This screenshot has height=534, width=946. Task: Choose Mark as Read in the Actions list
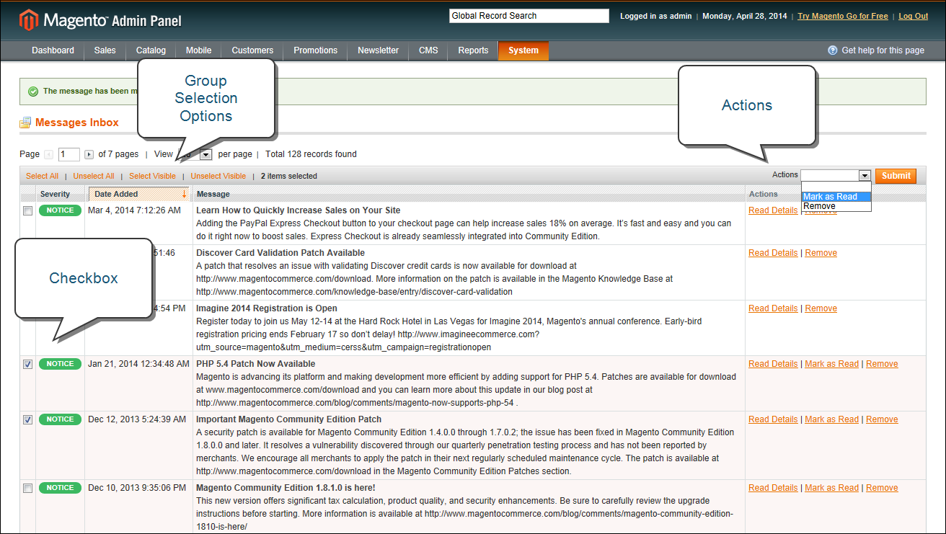click(836, 197)
